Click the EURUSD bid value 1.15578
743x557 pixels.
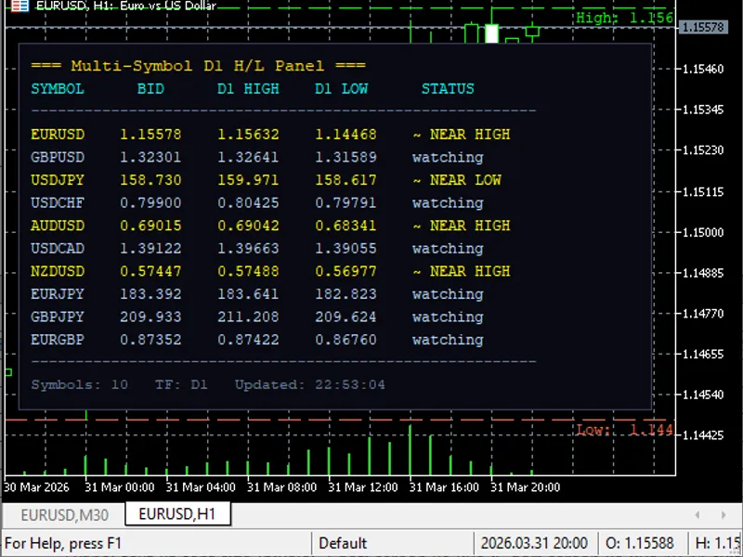(150, 135)
